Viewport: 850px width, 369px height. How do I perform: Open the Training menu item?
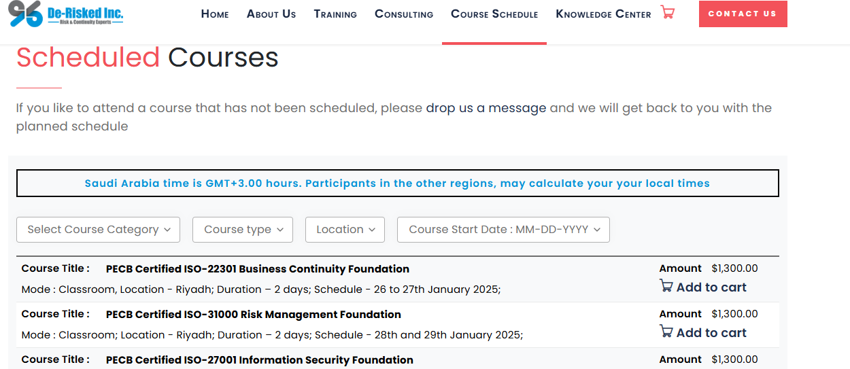335,14
